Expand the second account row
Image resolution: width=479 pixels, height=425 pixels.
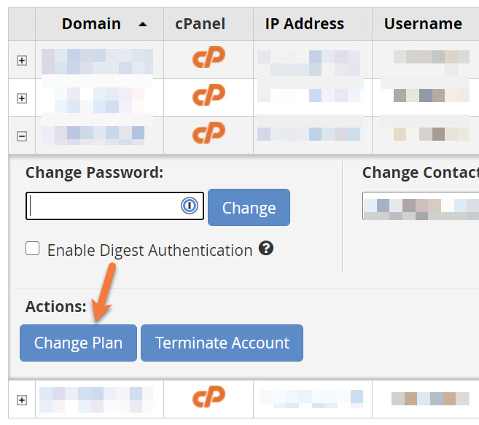point(22,98)
